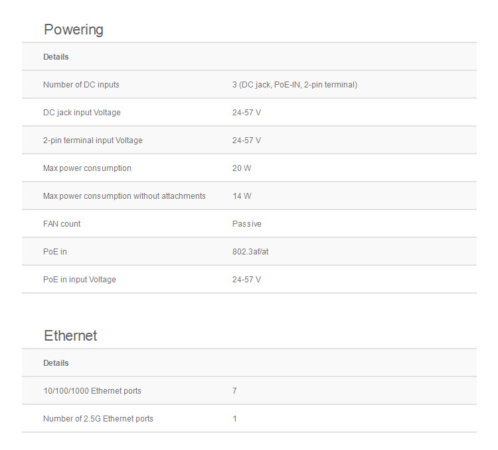Click Max power consumption without attachments label
498x450 pixels.
point(124,196)
